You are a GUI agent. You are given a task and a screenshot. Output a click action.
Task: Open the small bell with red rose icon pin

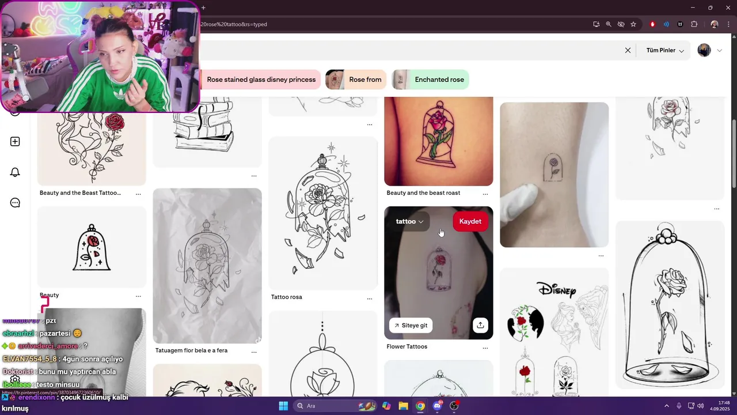tap(92, 247)
